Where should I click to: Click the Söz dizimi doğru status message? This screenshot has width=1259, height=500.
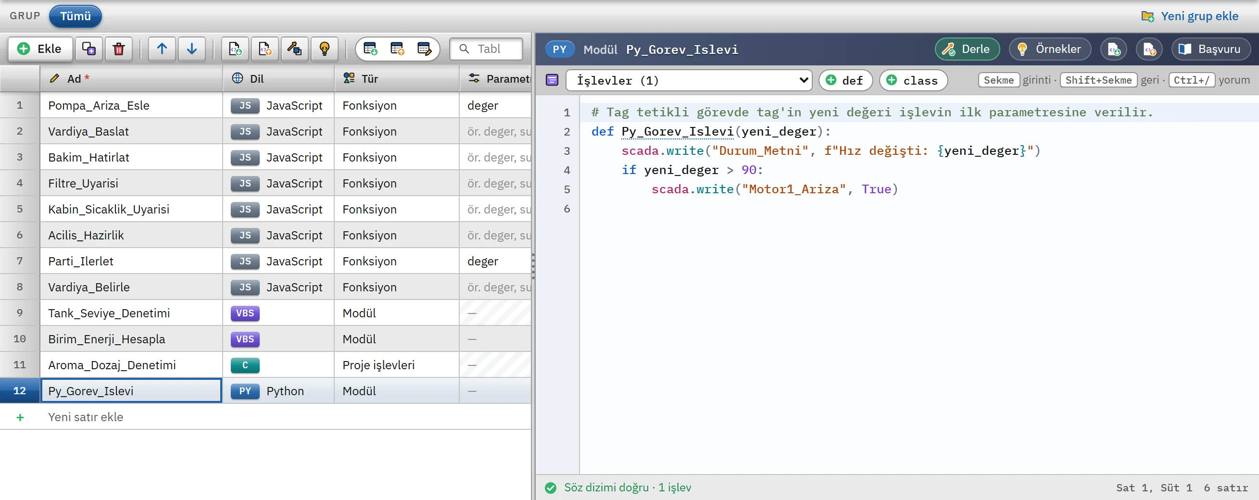coord(628,488)
